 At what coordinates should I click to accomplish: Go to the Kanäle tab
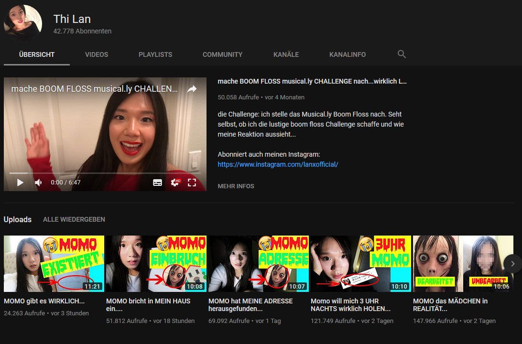(286, 54)
